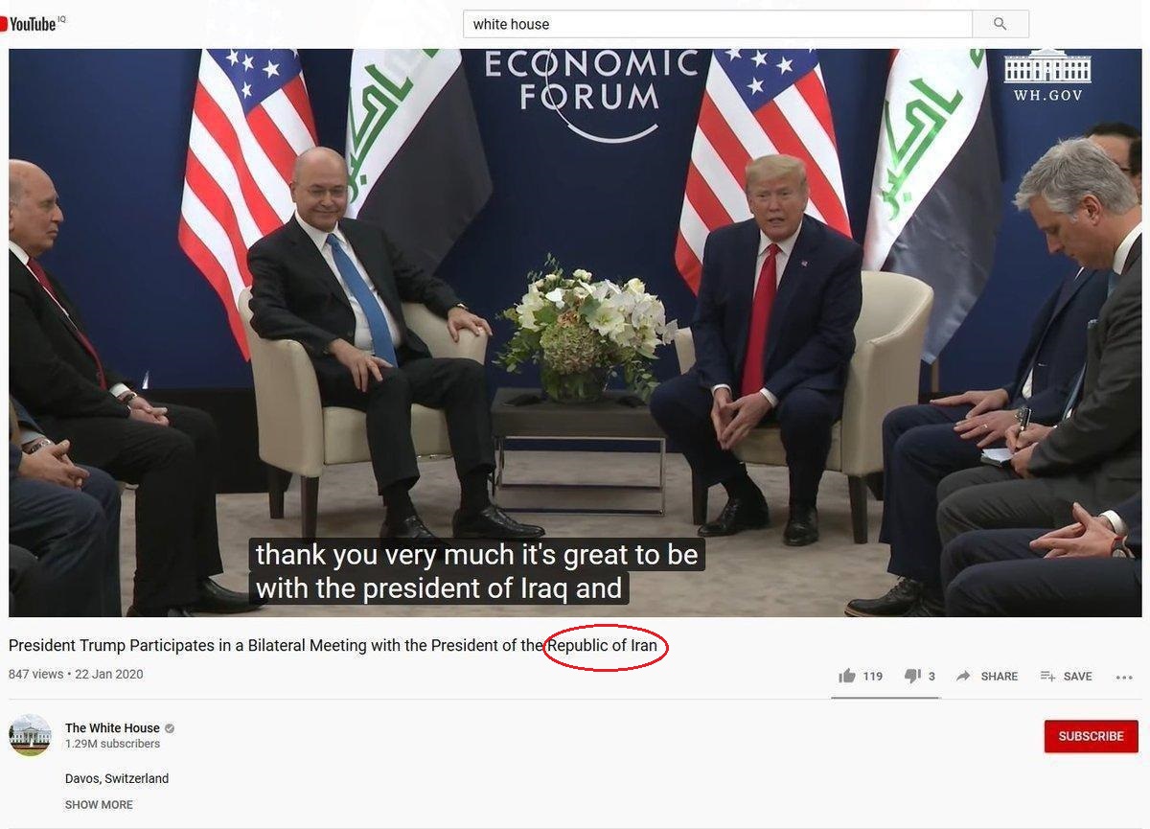
Task: Open The White House channel avatar
Action: (x=30, y=735)
